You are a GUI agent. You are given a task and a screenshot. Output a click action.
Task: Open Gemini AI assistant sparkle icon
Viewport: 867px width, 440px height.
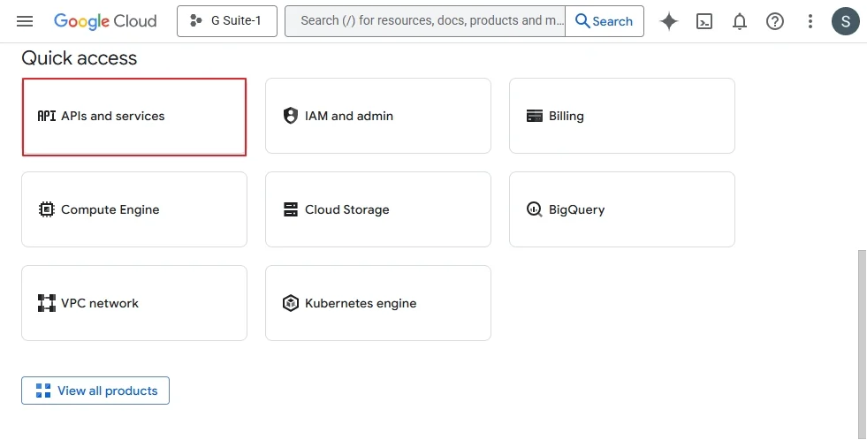(x=668, y=21)
